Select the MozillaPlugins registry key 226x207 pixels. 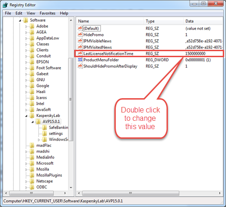click(x=49, y=175)
